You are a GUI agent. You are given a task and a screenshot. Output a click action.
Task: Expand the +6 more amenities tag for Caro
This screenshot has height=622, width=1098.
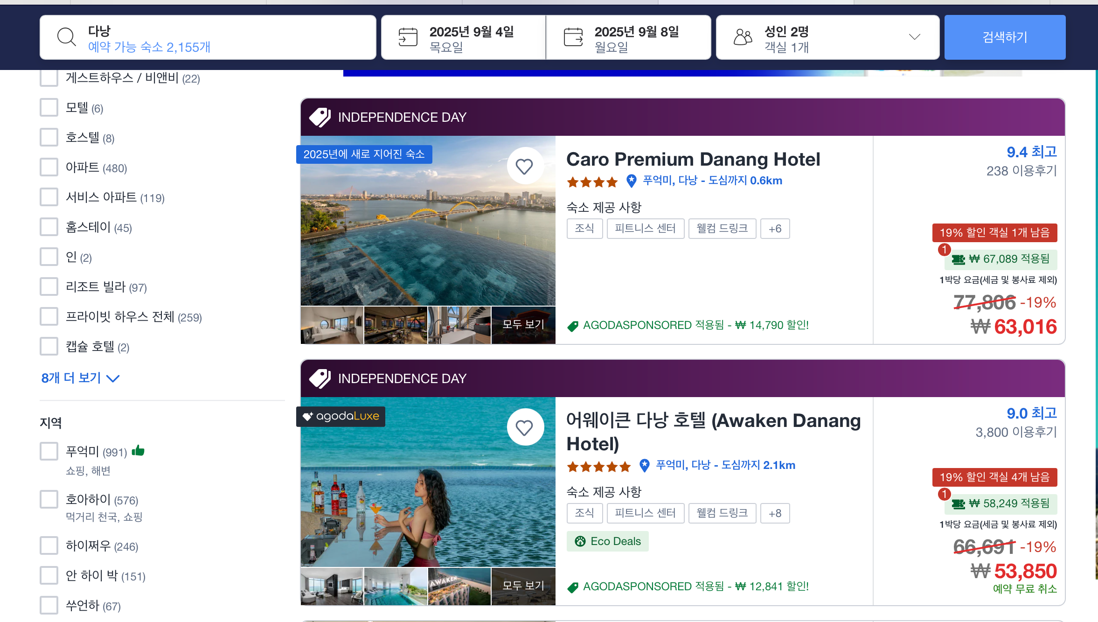tap(775, 229)
